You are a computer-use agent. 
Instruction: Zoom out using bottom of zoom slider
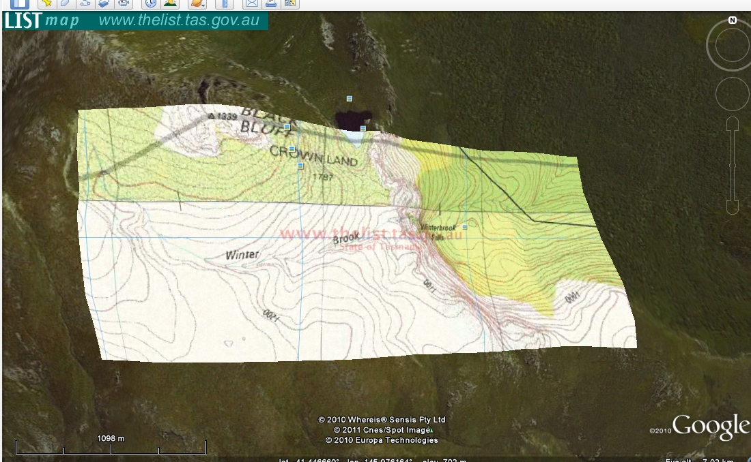click(733, 207)
